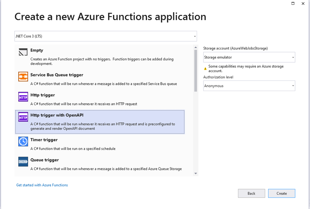Open the .NET Core 3 (LTS) runtime dropdown
The height and width of the screenshot is (209, 310).
point(106,36)
